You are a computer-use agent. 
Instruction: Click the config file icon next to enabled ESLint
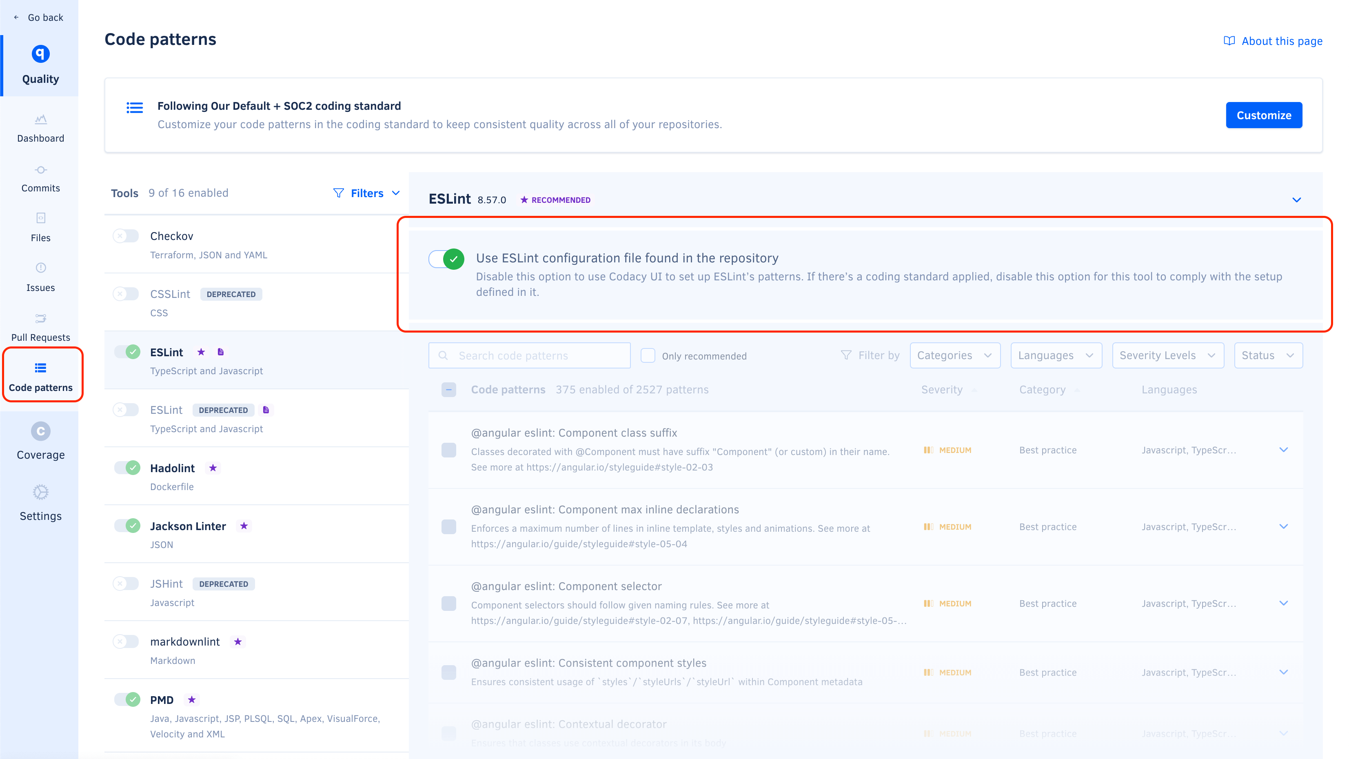[220, 352]
